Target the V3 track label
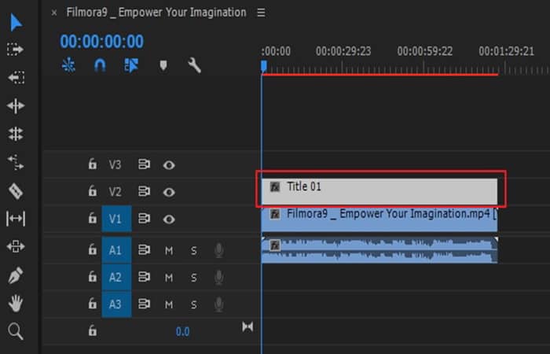 115,164
